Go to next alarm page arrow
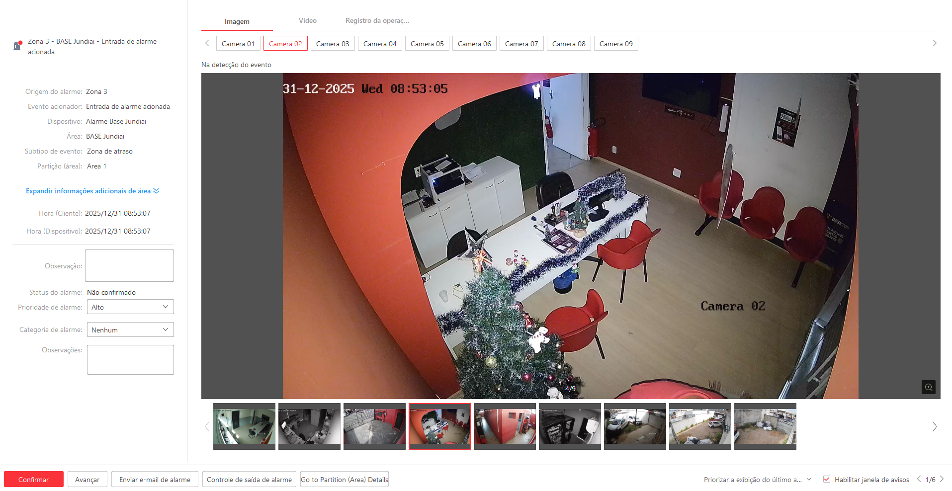952x491 pixels. coord(942,479)
